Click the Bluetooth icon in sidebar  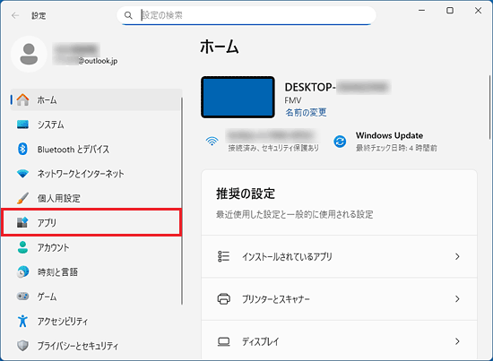click(22, 149)
